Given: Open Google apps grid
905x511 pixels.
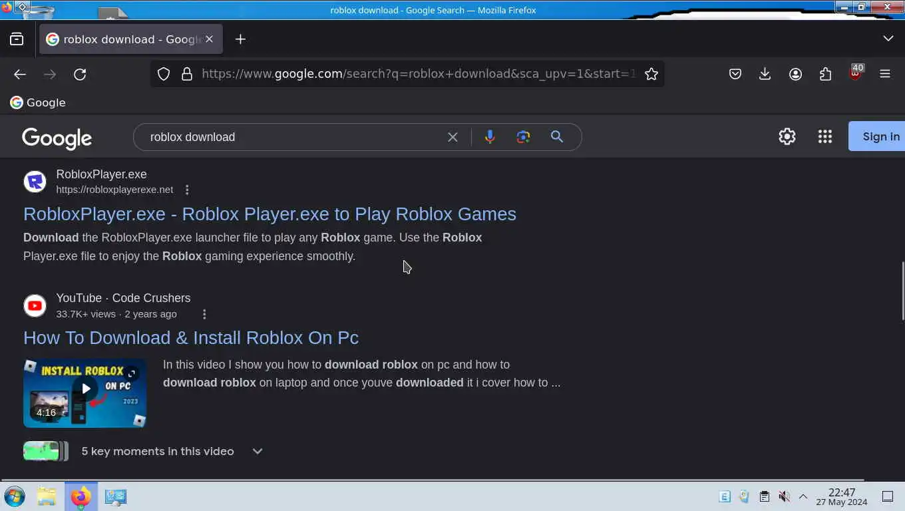Looking at the screenshot, I should (825, 136).
